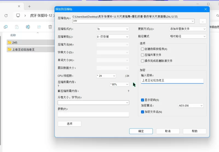The width and height of the screenshot is (219, 152).
Task: Uncheck 加密文件名 checkbox
Action: tap(142, 112)
